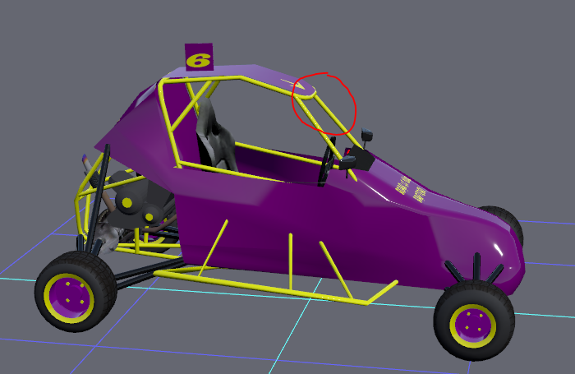Select the number 6 roof plate
The height and width of the screenshot is (374, 575).
point(199,57)
